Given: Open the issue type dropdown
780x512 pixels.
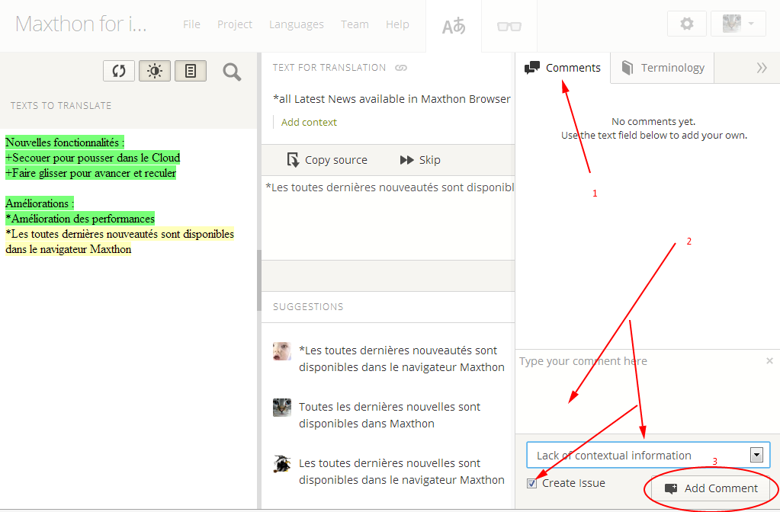Looking at the screenshot, I should pos(648,455).
